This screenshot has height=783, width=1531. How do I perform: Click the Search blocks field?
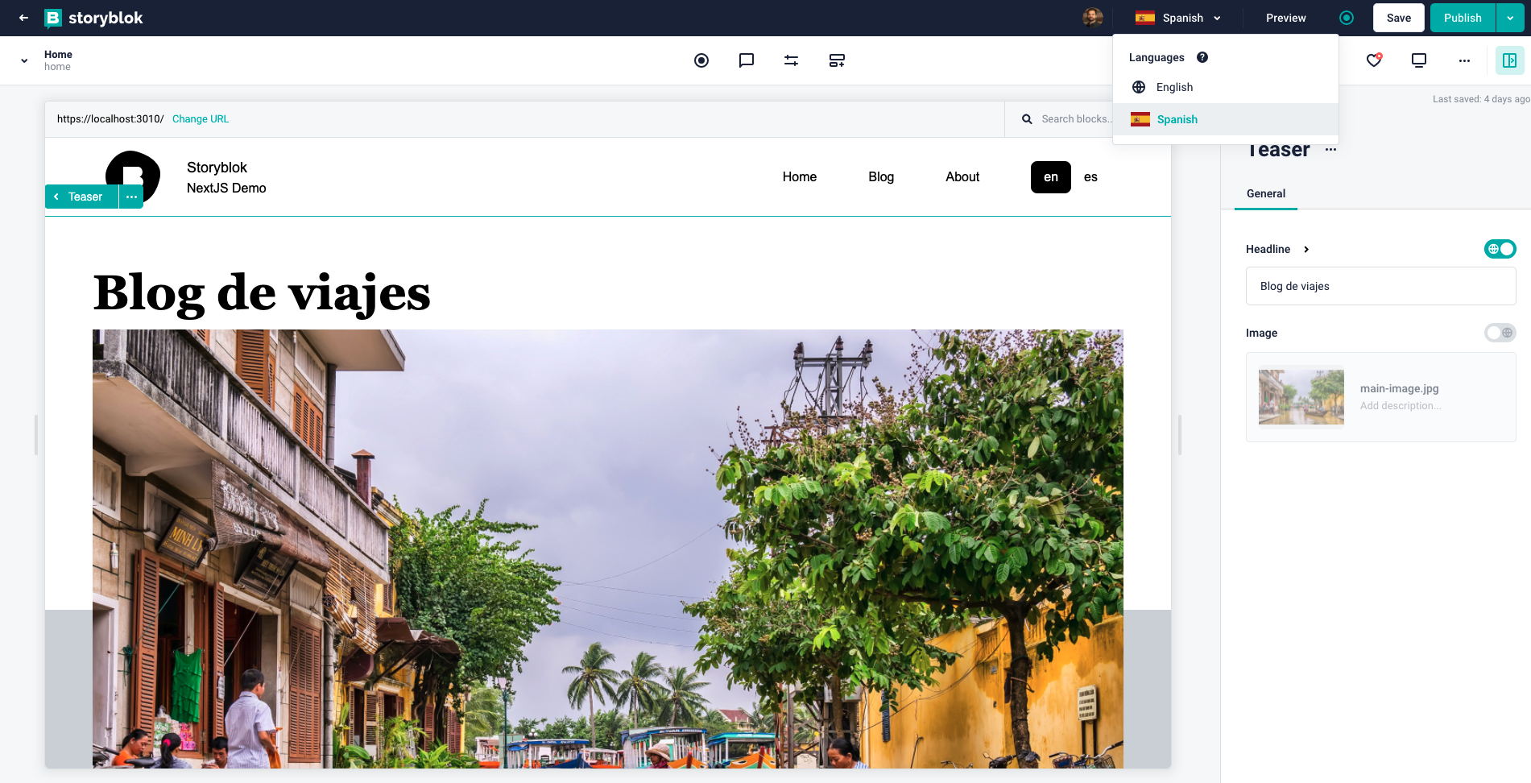point(1076,119)
